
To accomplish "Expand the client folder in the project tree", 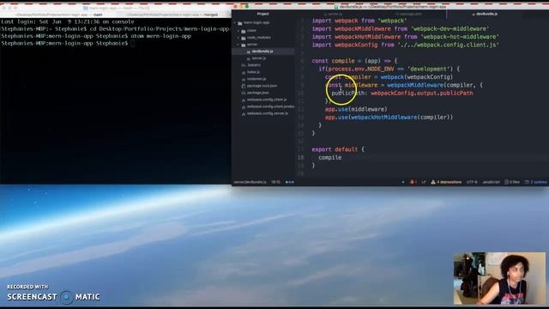I will (238, 31).
